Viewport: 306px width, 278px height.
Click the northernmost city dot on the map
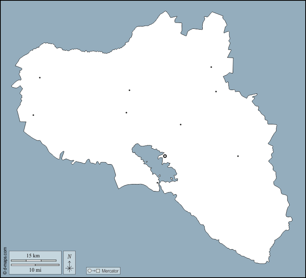click(x=211, y=67)
